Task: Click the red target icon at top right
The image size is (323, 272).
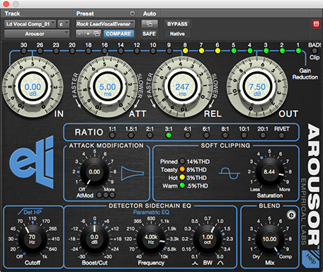Action: pos(316,24)
